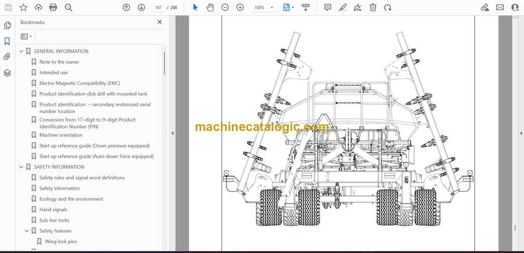Choose the highlight text pen tool
Viewport: 524px width, 253px height.
point(343,8)
